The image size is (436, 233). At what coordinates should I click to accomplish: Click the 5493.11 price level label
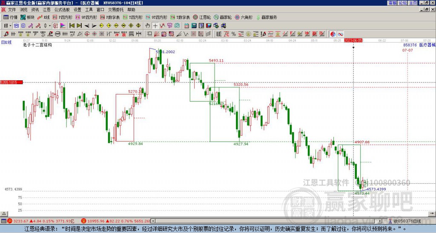pyautogui.click(x=216, y=60)
